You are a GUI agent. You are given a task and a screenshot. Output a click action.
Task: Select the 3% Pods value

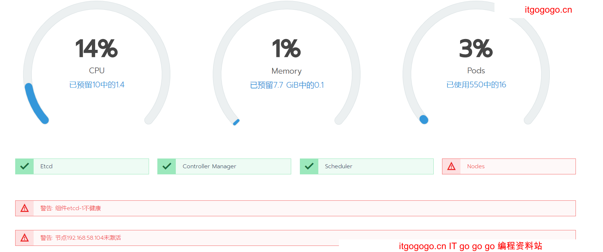476,49
